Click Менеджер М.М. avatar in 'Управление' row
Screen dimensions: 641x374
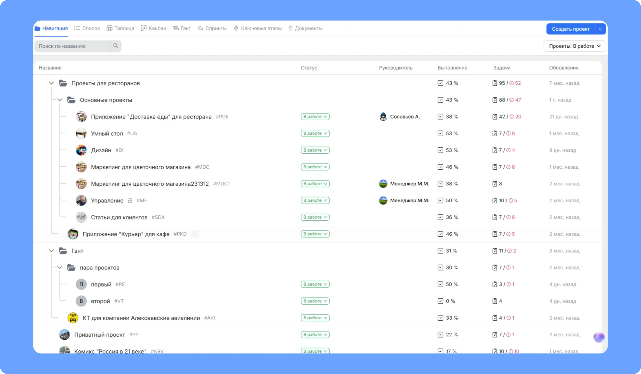coord(383,200)
